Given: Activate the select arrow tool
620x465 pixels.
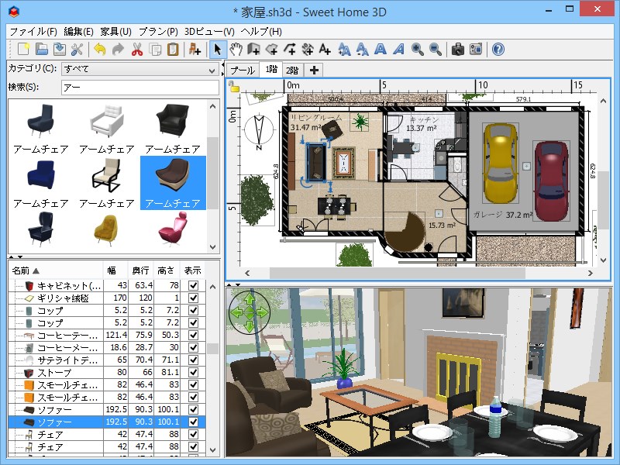Looking at the screenshot, I should (218, 50).
